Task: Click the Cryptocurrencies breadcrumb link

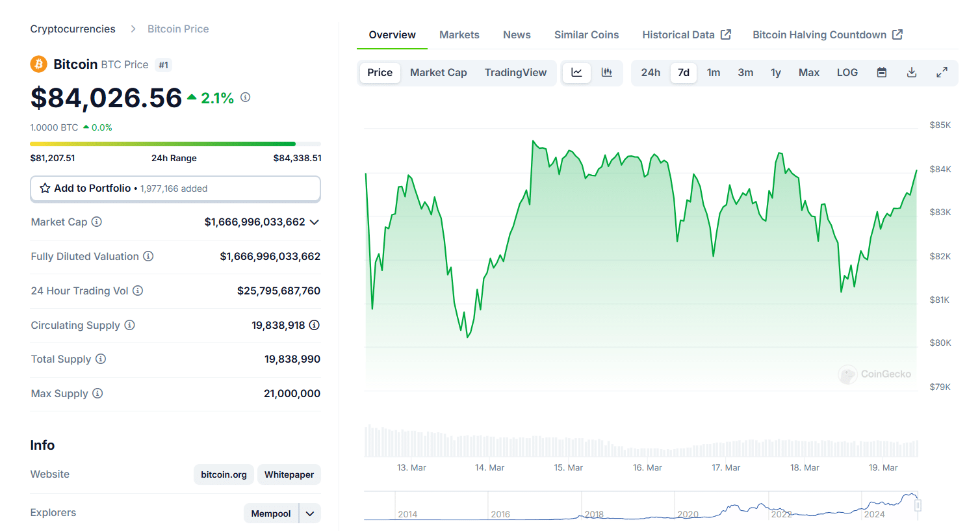Action: point(73,29)
